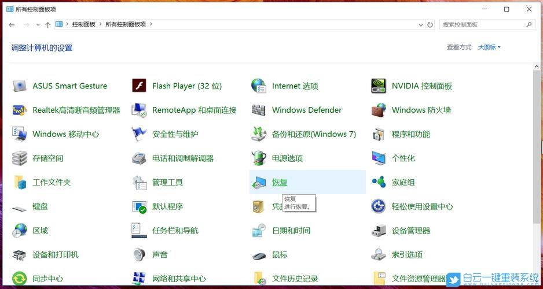543x289 pixels.
Task: Open the 区域 globe clock icon
Action: (20, 231)
